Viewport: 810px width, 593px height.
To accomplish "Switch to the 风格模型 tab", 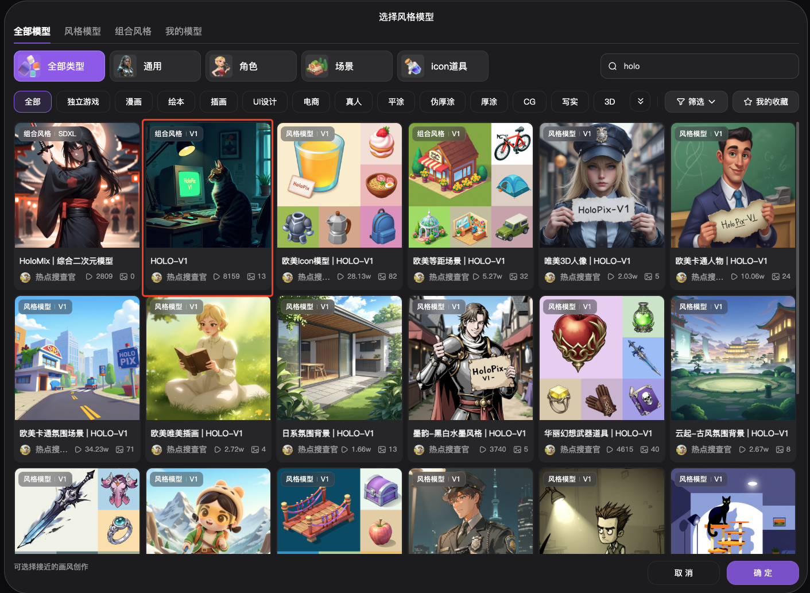I will click(82, 31).
